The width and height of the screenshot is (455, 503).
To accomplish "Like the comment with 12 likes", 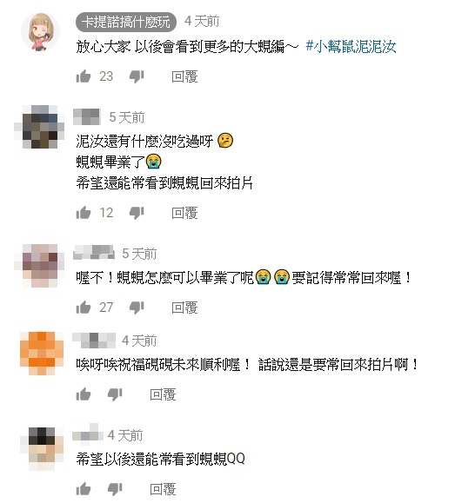I will coord(84,213).
